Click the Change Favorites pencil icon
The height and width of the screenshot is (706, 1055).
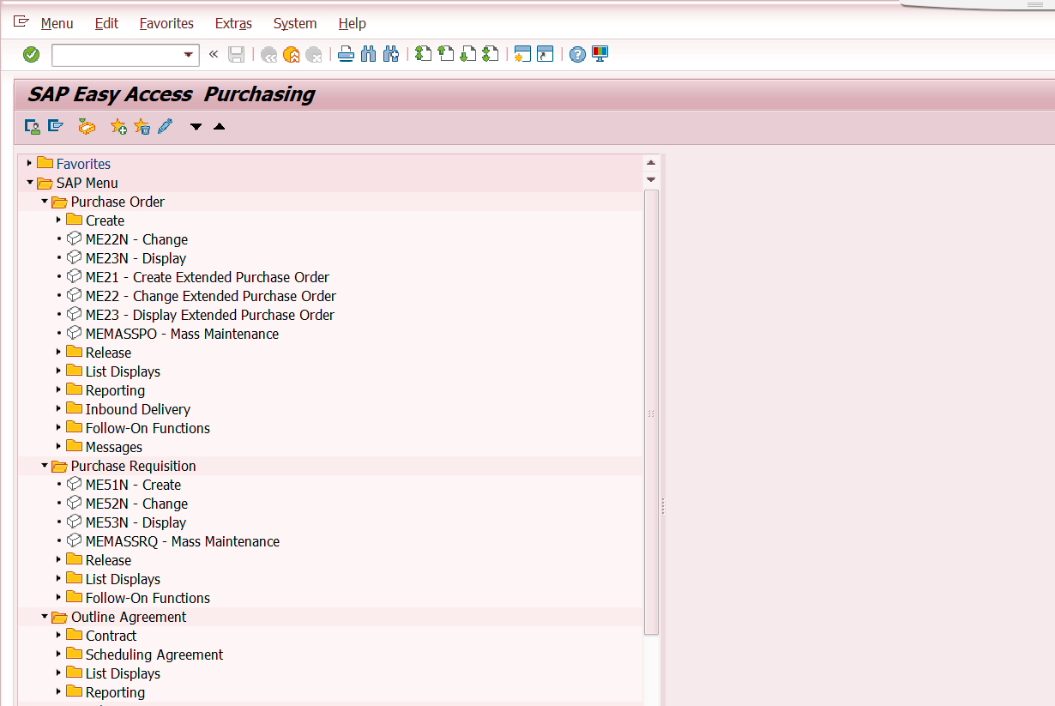point(165,127)
